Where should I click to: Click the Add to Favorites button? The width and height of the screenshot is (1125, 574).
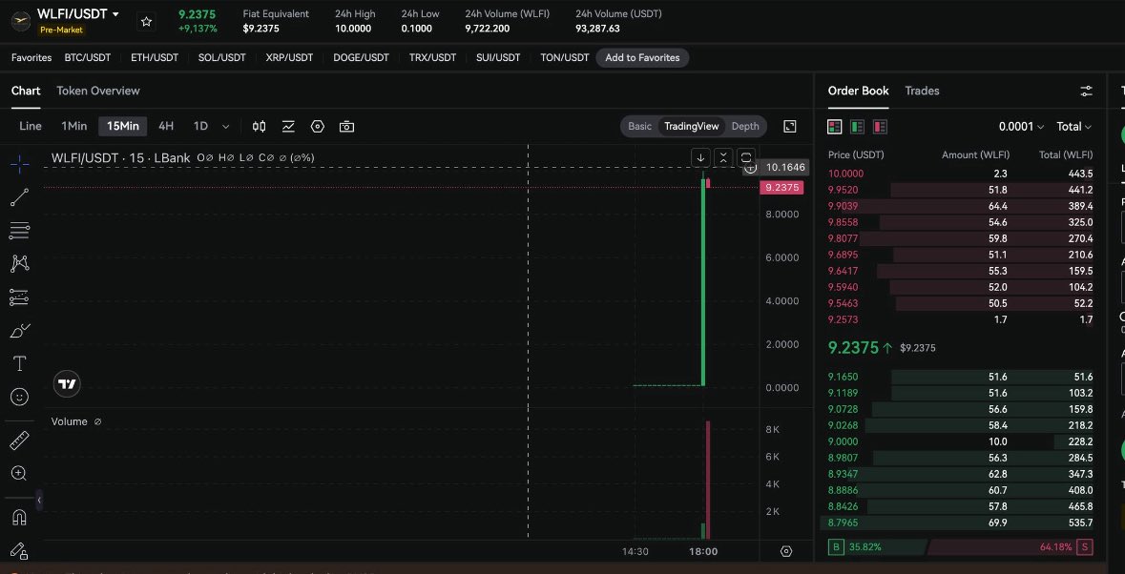point(642,58)
